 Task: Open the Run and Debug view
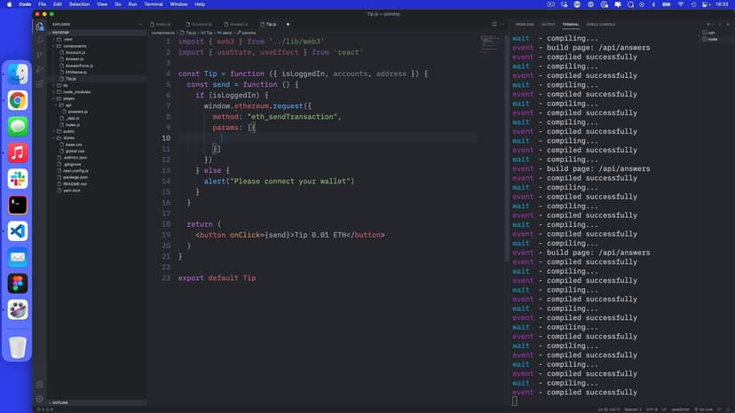40,69
